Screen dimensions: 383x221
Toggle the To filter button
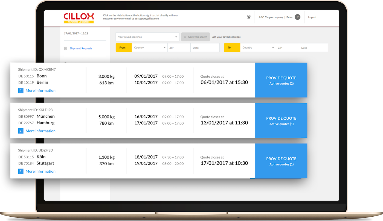click(x=233, y=47)
